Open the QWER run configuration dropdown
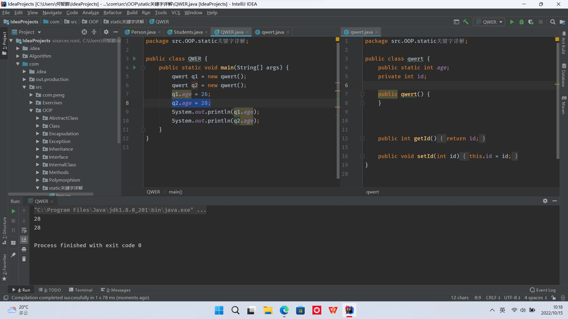568x319 pixels. pyautogui.click(x=489, y=22)
